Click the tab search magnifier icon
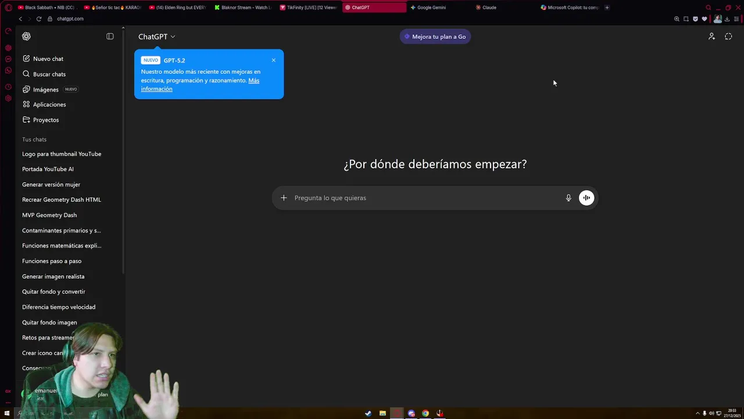Image resolution: width=744 pixels, height=419 pixels. [708, 8]
